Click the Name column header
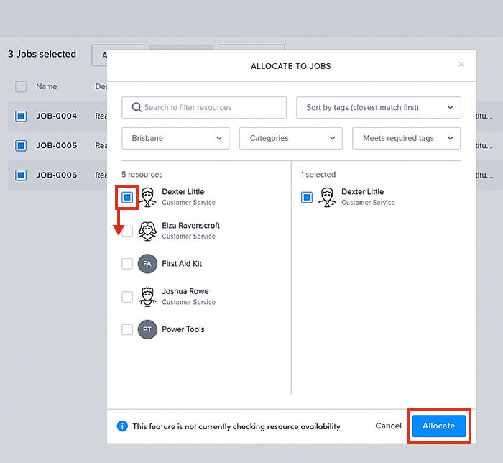 (47, 86)
